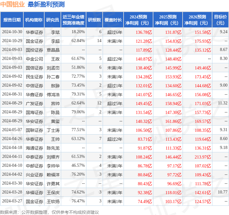The width and height of the screenshot is (229, 215).
Task: Click researcher name 孙二春
Action: coord(53,77)
